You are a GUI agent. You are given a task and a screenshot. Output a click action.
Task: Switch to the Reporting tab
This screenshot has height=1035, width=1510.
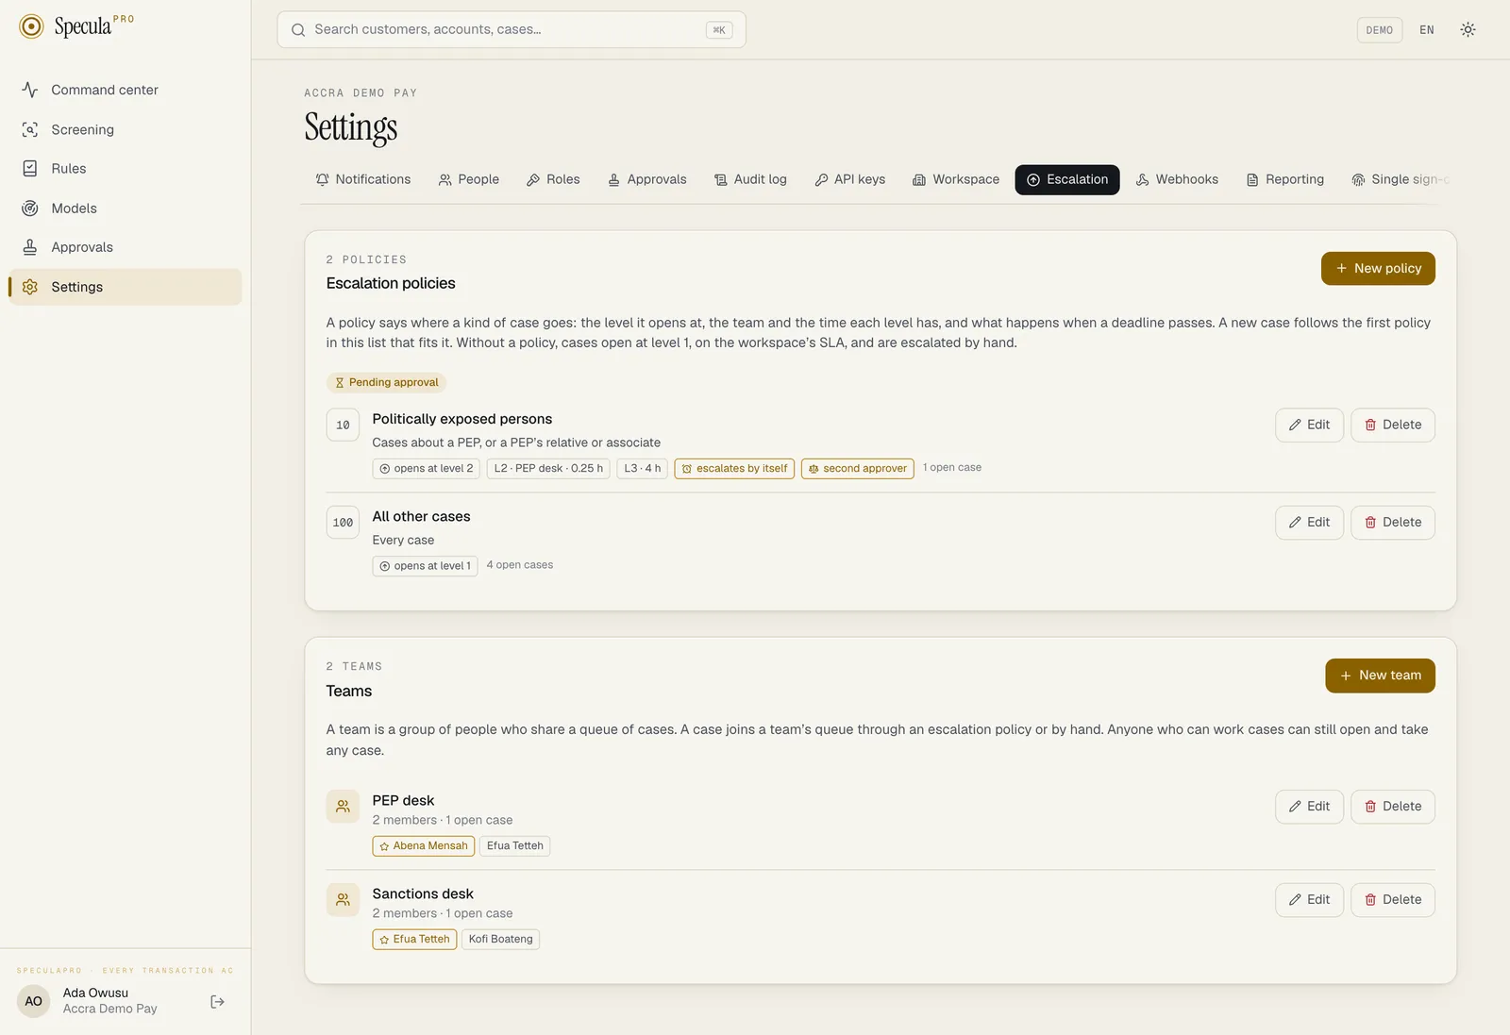[1285, 179]
